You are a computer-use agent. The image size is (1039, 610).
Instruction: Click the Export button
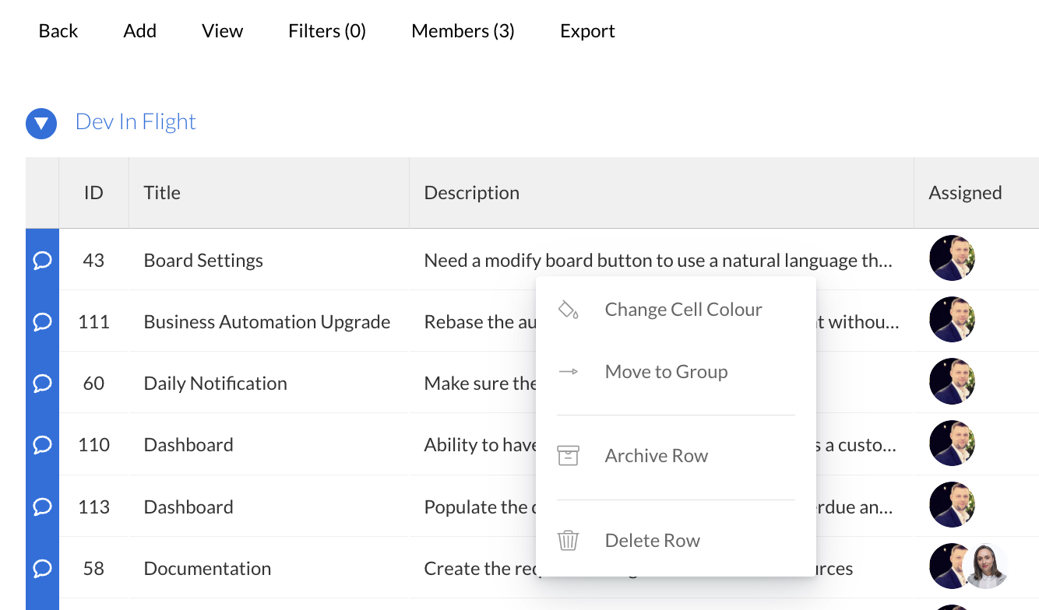tap(587, 31)
